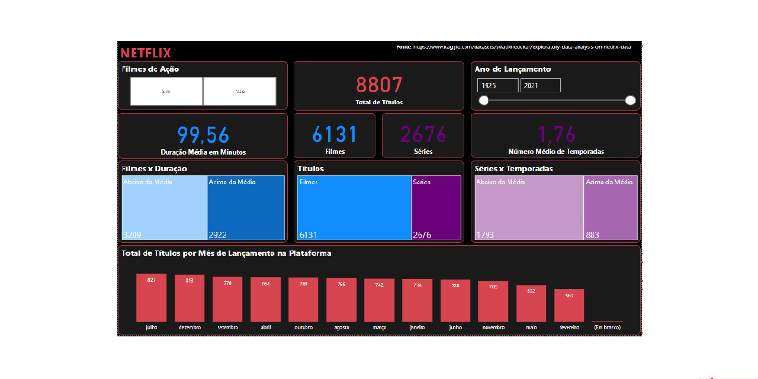The image size is (758, 379).
Task: Select the 8807 Total de Títulos card
Action: (x=379, y=86)
